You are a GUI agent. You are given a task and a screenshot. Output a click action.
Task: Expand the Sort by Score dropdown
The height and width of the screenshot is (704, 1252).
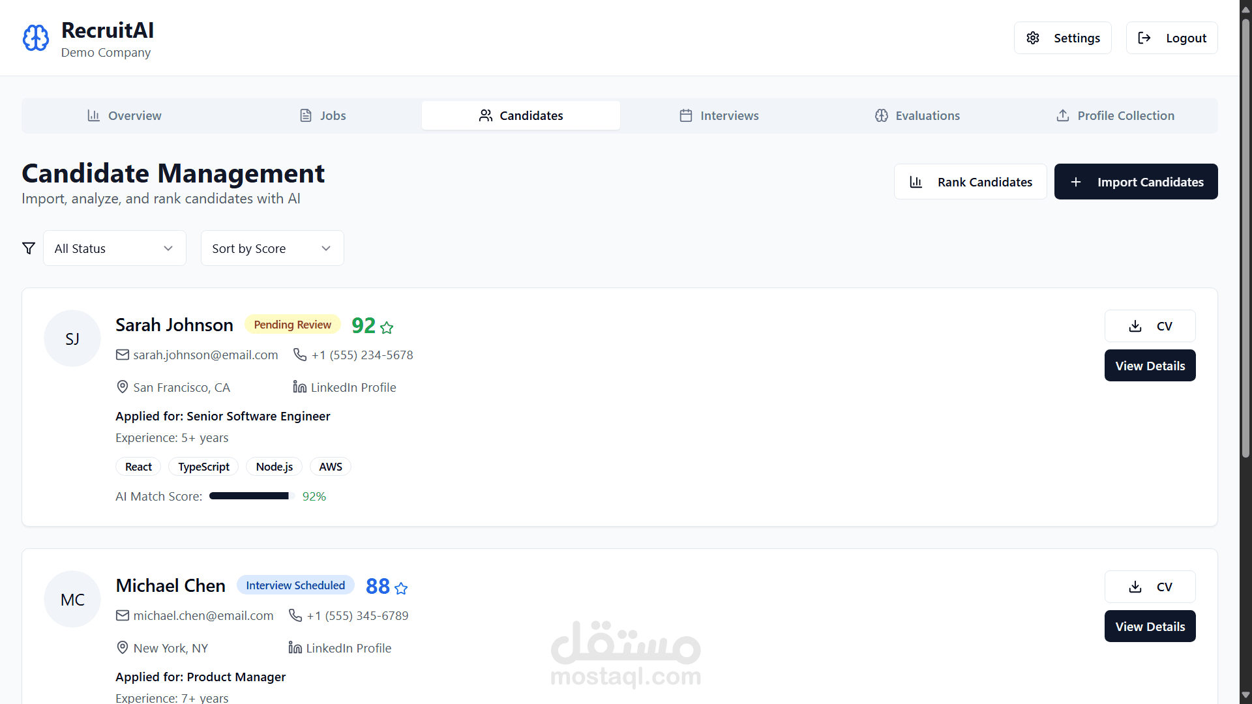[x=272, y=248]
